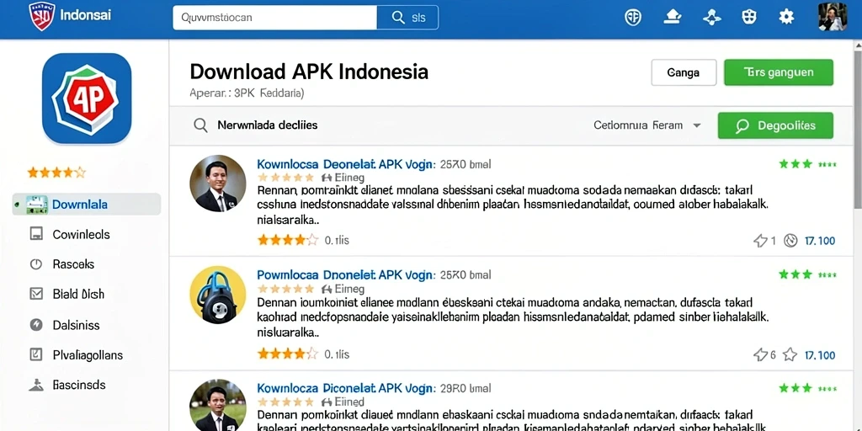Click the Ganga button
This screenshot has height=431, width=862.
684,72
